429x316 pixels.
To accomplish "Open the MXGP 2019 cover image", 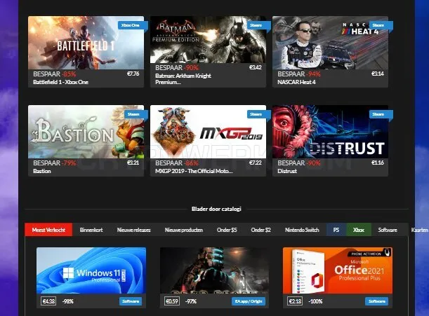I will tap(208, 132).
